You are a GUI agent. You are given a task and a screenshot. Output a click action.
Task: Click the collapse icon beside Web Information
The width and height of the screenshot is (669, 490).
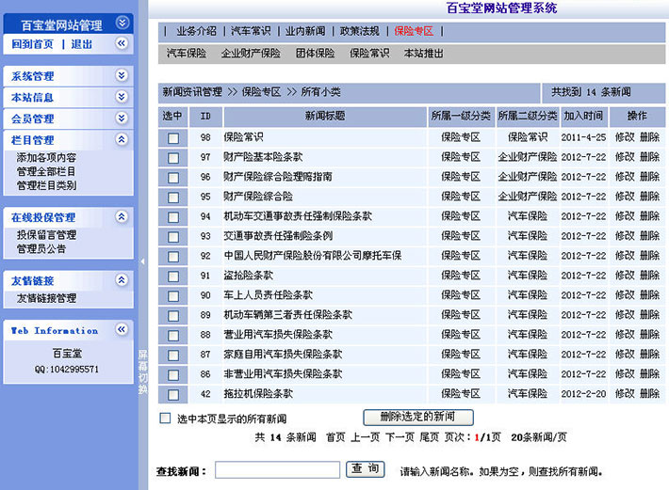tap(121, 330)
